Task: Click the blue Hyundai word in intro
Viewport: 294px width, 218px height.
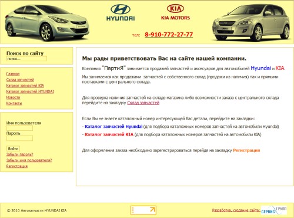Action: pos(260,68)
